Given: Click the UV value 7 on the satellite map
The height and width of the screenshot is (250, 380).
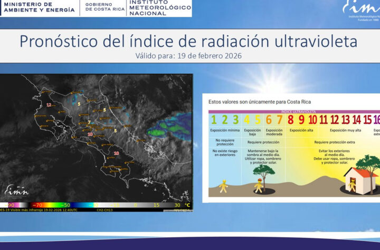Looking at the screenshot, I should [x=89, y=122].
